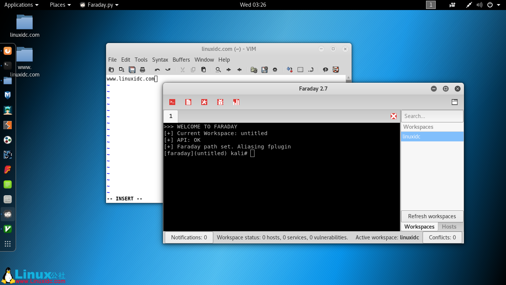
Task: Click VIM Load session folder-gear icon
Action: pyautogui.click(x=254, y=69)
